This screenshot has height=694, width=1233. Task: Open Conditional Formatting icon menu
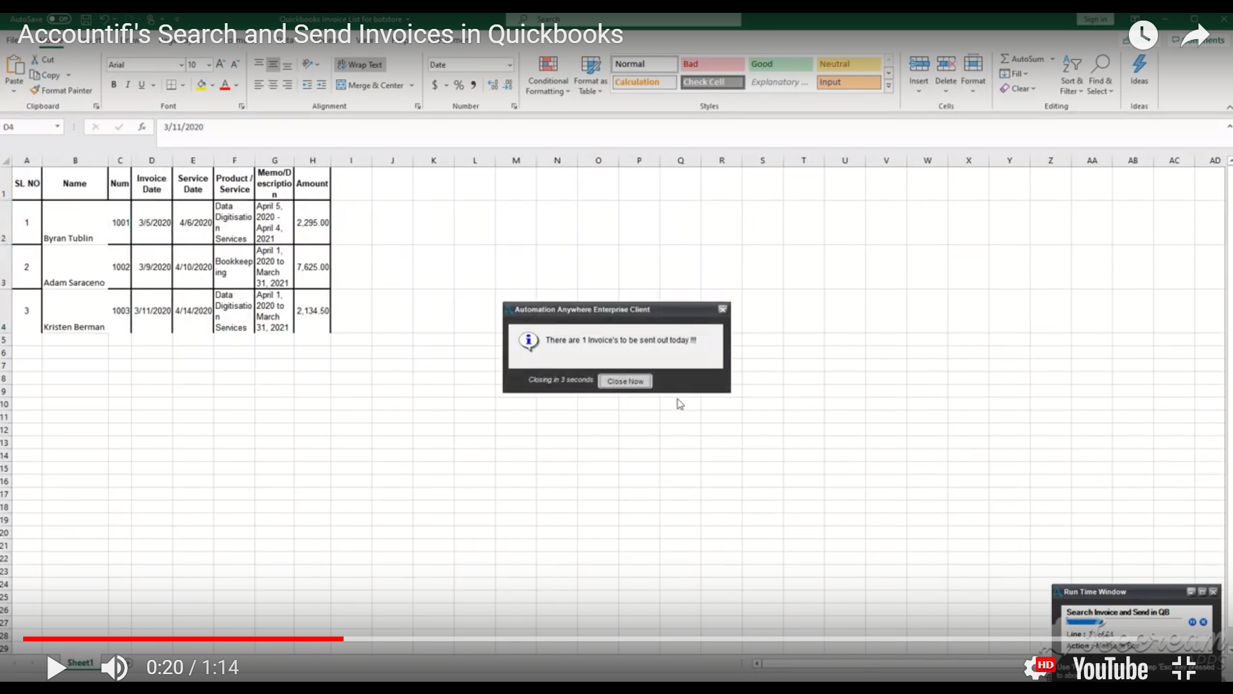click(x=548, y=64)
